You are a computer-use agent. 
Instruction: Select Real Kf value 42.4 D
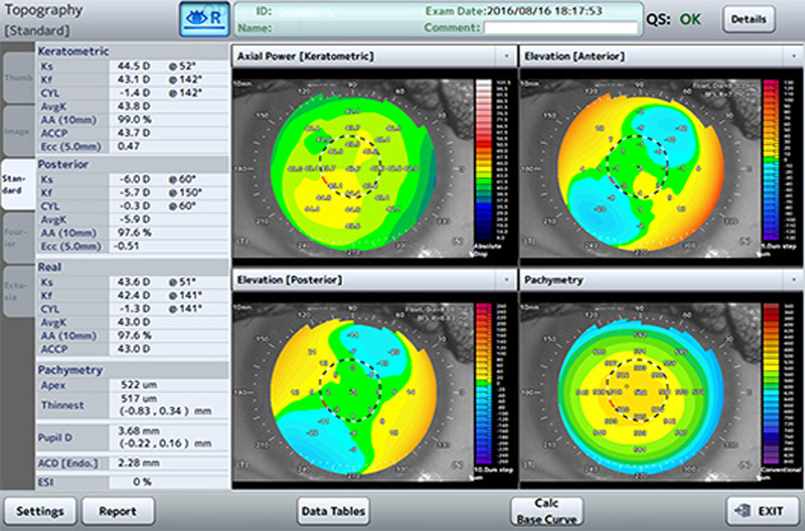134,295
